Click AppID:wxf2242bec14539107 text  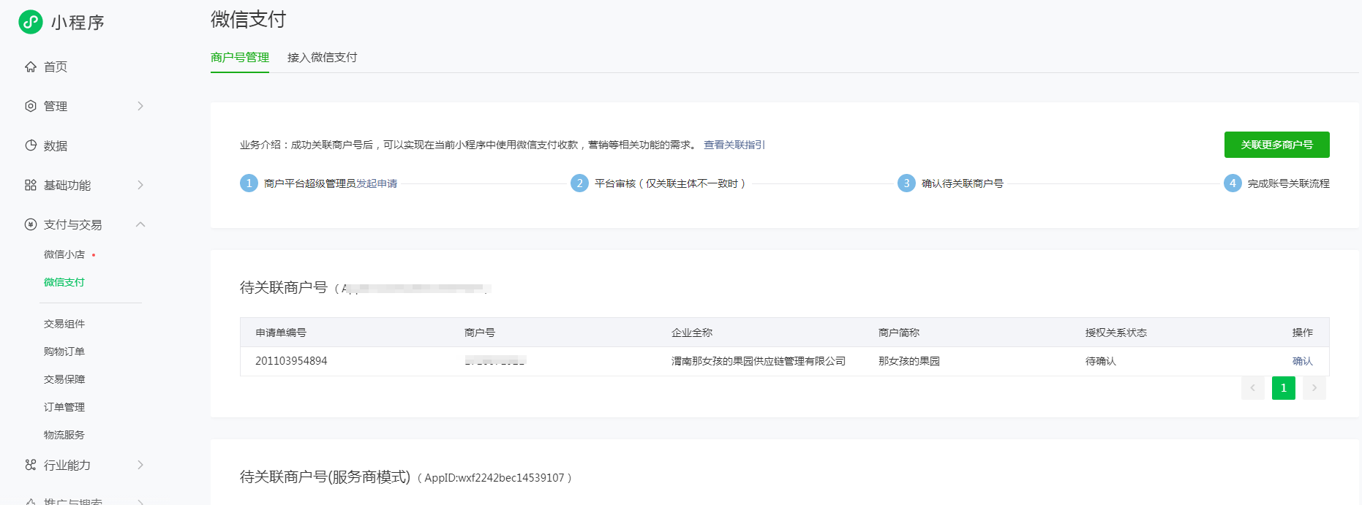[x=494, y=478]
